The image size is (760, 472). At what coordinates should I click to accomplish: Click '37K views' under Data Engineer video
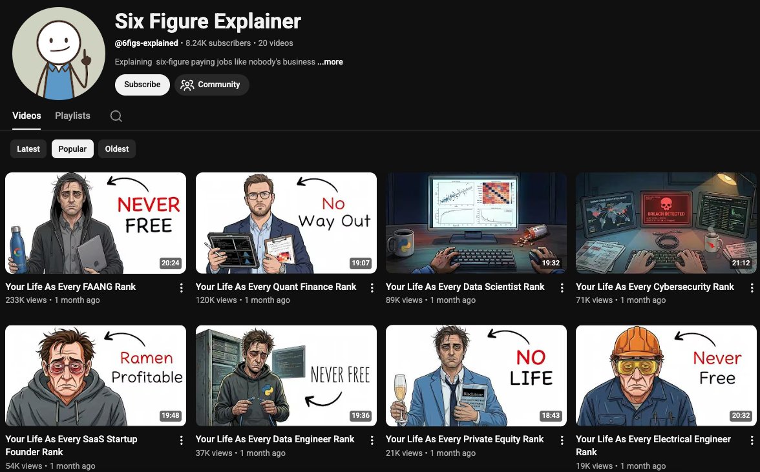tap(215, 453)
